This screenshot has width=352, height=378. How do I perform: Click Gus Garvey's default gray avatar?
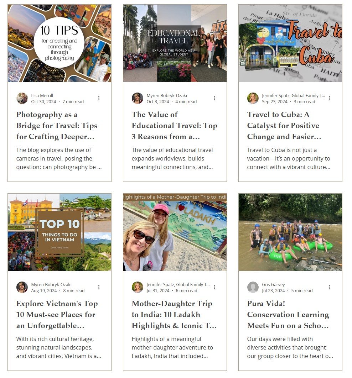tap(253, 287)
